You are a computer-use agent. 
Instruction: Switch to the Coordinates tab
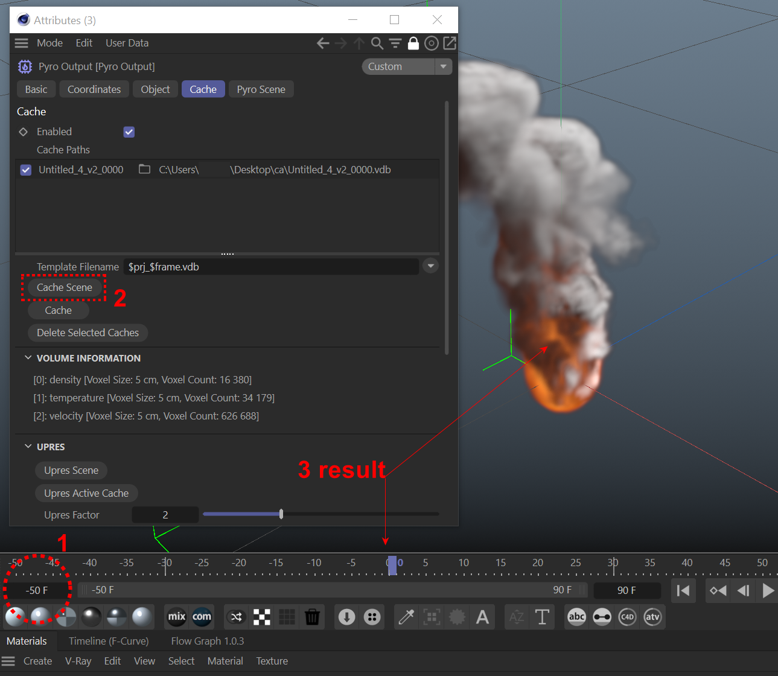click(94, 89)
